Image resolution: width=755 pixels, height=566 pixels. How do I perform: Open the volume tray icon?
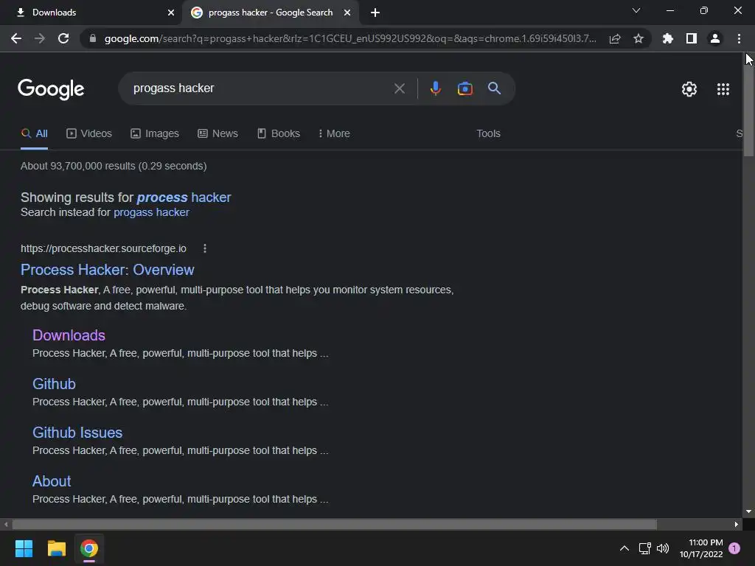(x=663, y=548)
